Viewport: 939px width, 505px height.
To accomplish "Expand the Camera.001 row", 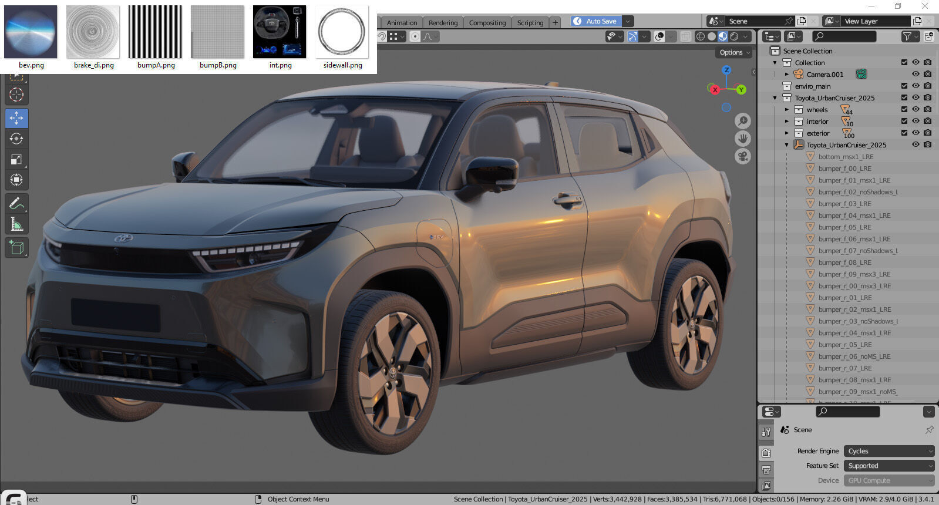I will click(x=787, y=75).
